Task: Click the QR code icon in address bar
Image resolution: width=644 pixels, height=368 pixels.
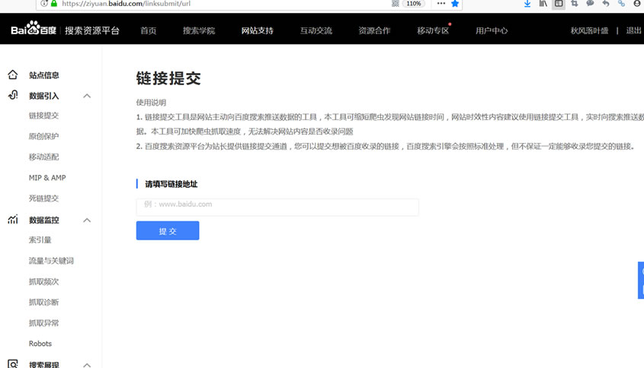Action: [395, 4]
